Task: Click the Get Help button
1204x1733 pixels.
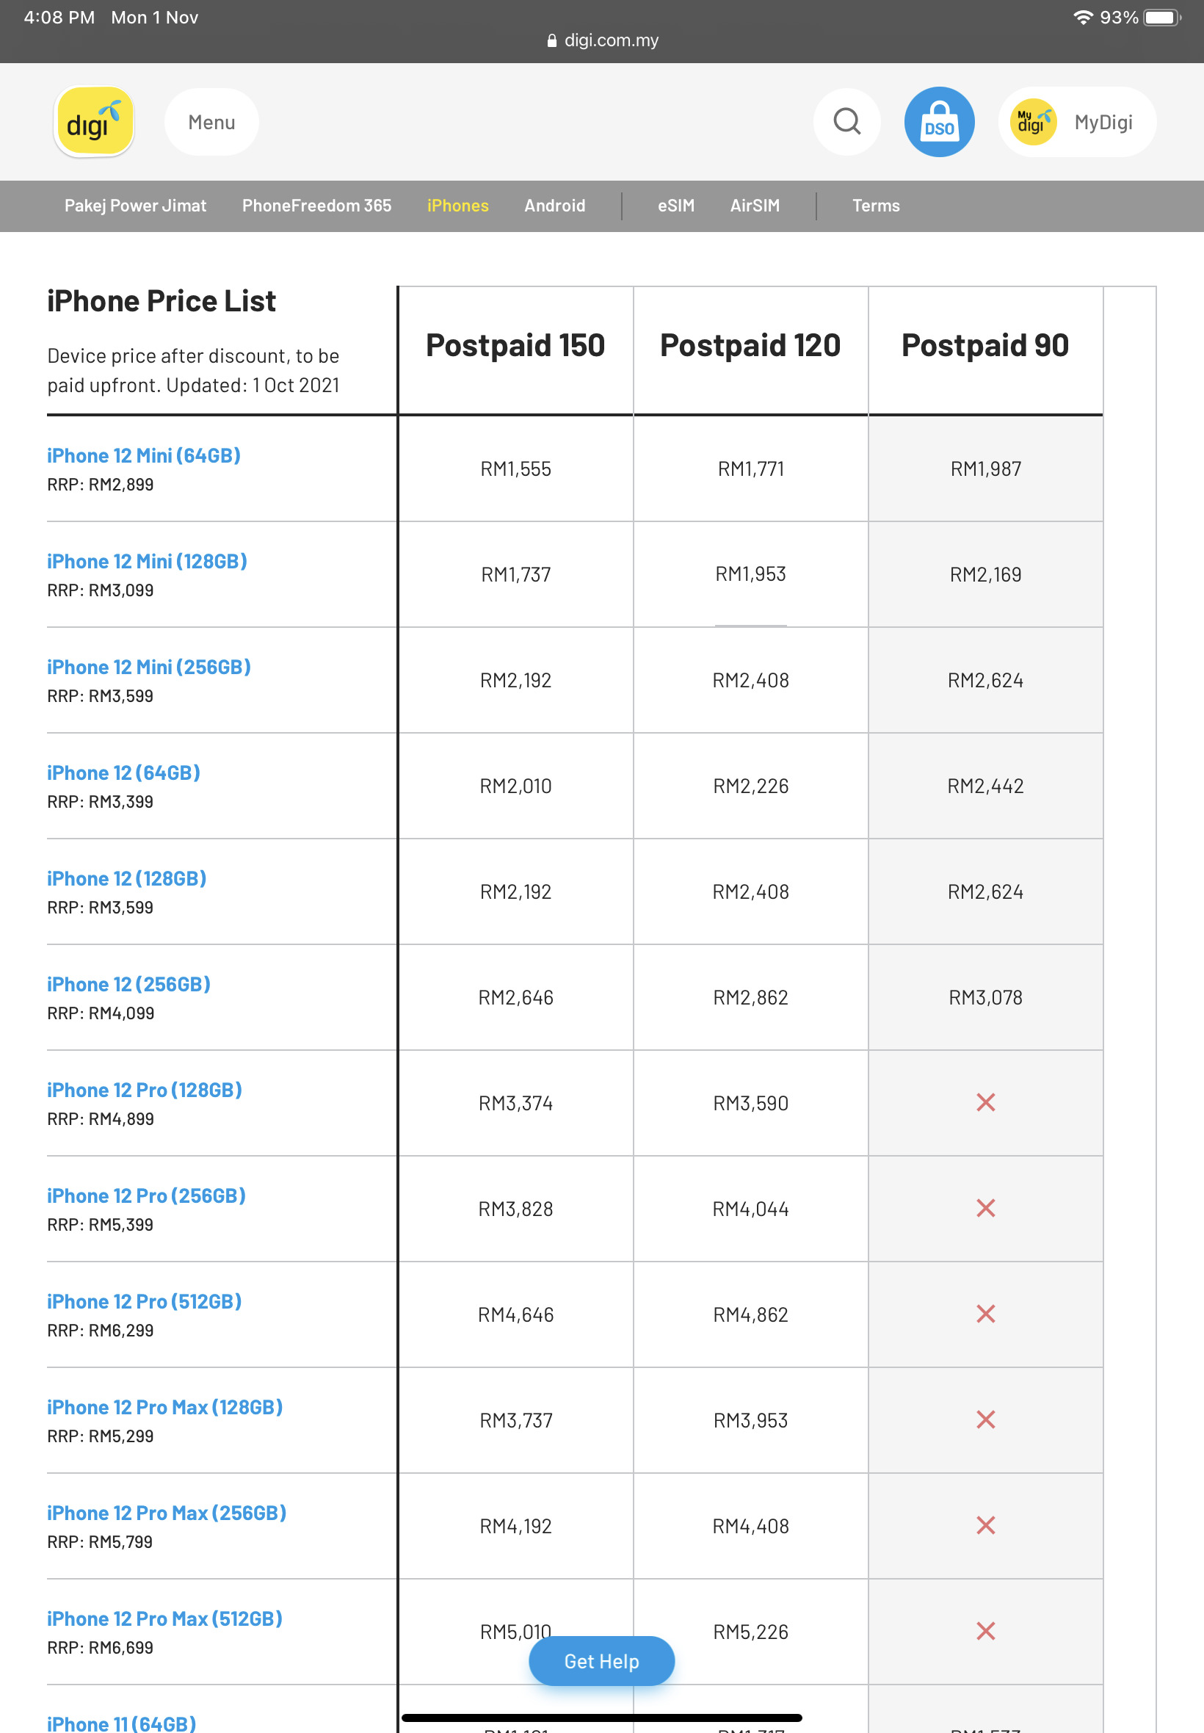Action: (x=601, y=1660)
